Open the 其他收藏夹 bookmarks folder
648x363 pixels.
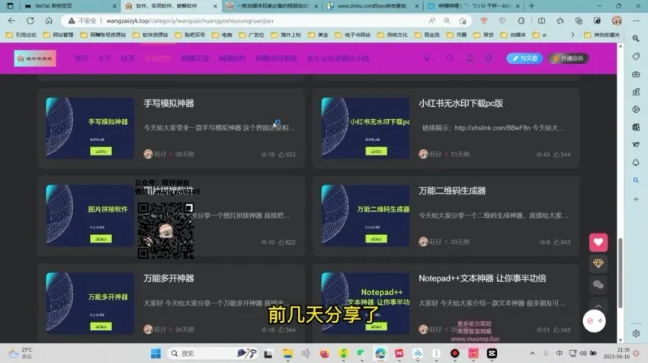(601, 35)
